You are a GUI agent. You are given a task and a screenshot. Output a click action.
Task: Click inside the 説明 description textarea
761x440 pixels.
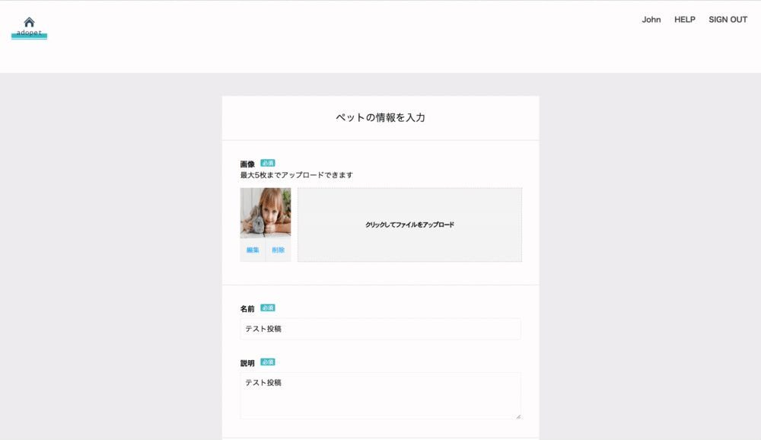point(379,394)
